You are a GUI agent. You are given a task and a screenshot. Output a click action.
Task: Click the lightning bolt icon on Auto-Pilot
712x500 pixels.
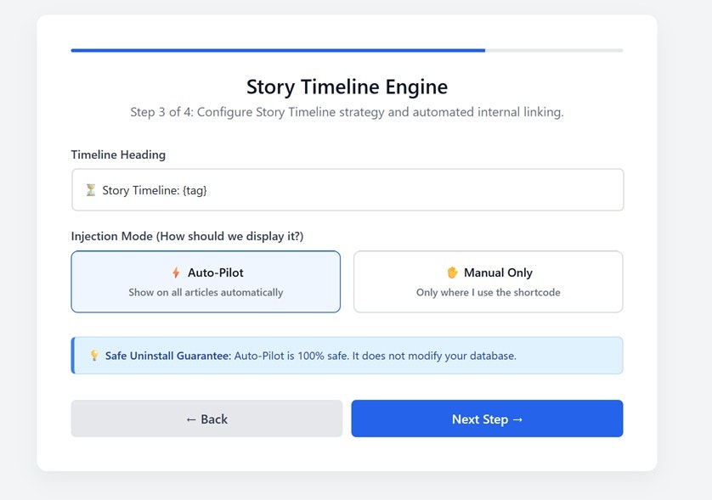click(x=176, y=272)
